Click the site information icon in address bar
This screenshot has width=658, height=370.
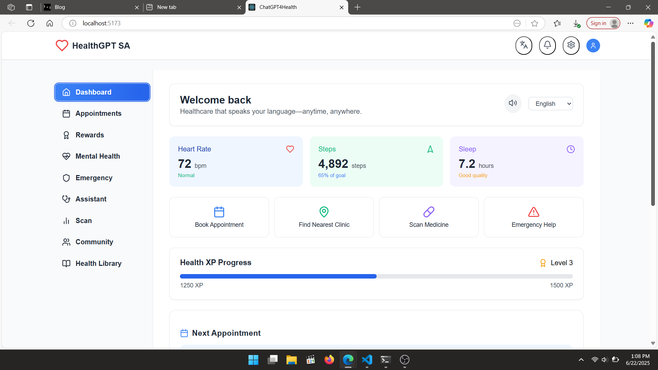73,23
